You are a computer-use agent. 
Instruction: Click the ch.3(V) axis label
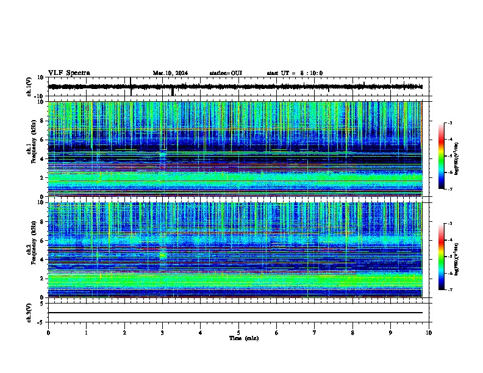(29, 313)
